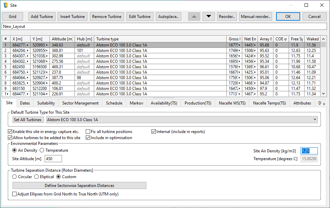Click the move turbine down arrow
Viewport: 330px width, 208px height.
(x=208, y=16)
